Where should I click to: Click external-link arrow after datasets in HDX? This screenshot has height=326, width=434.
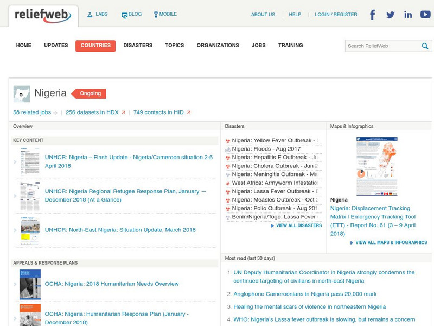point(124,112)
